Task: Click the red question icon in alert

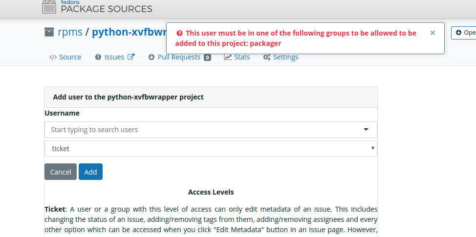Action: point(179,33)
